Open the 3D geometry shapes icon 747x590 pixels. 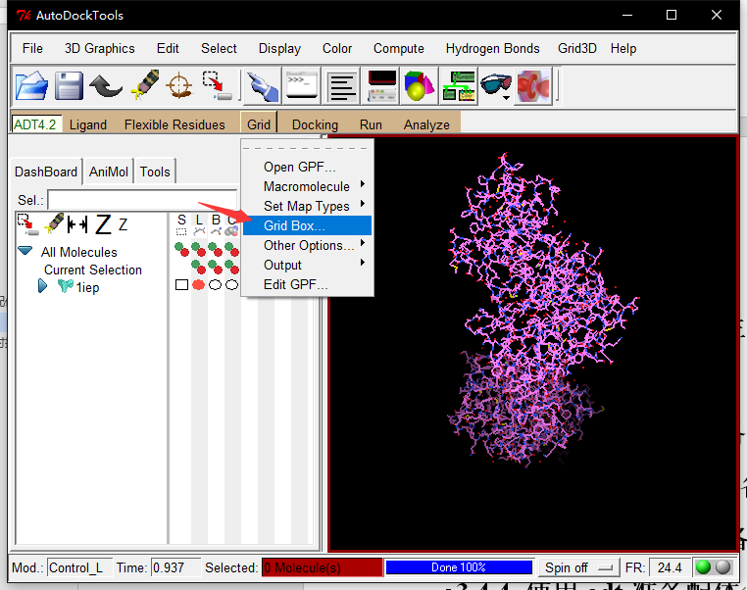419,86
